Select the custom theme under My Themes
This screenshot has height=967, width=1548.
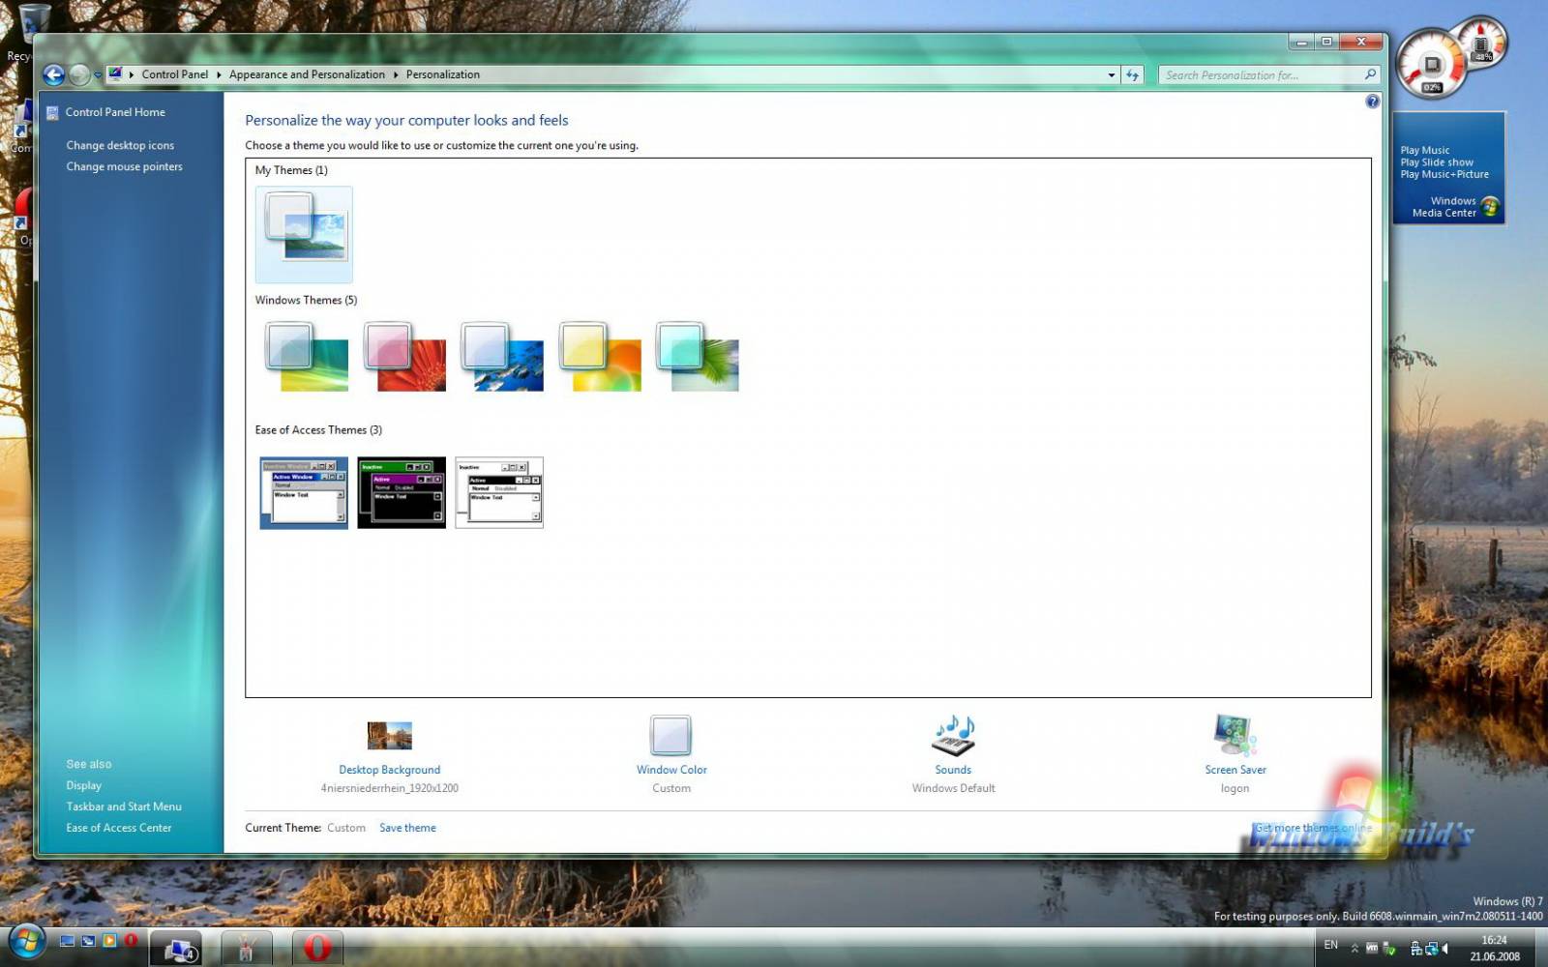tap(304, 234)
